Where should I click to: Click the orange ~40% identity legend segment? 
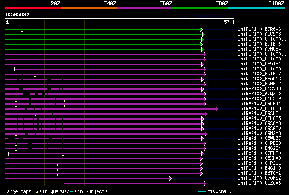(89, 8)
